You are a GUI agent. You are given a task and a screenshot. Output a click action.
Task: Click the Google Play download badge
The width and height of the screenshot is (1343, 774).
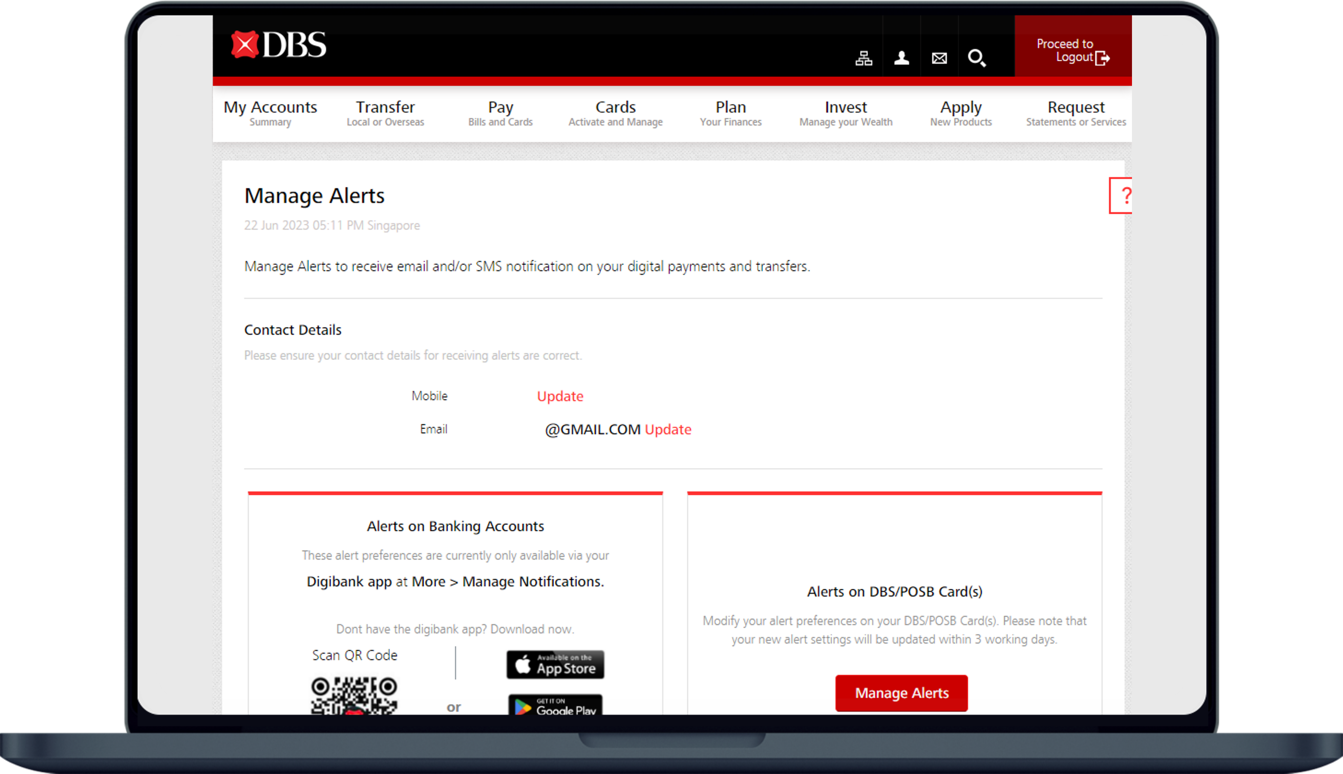pyautogui.click(x=555, y=706)
